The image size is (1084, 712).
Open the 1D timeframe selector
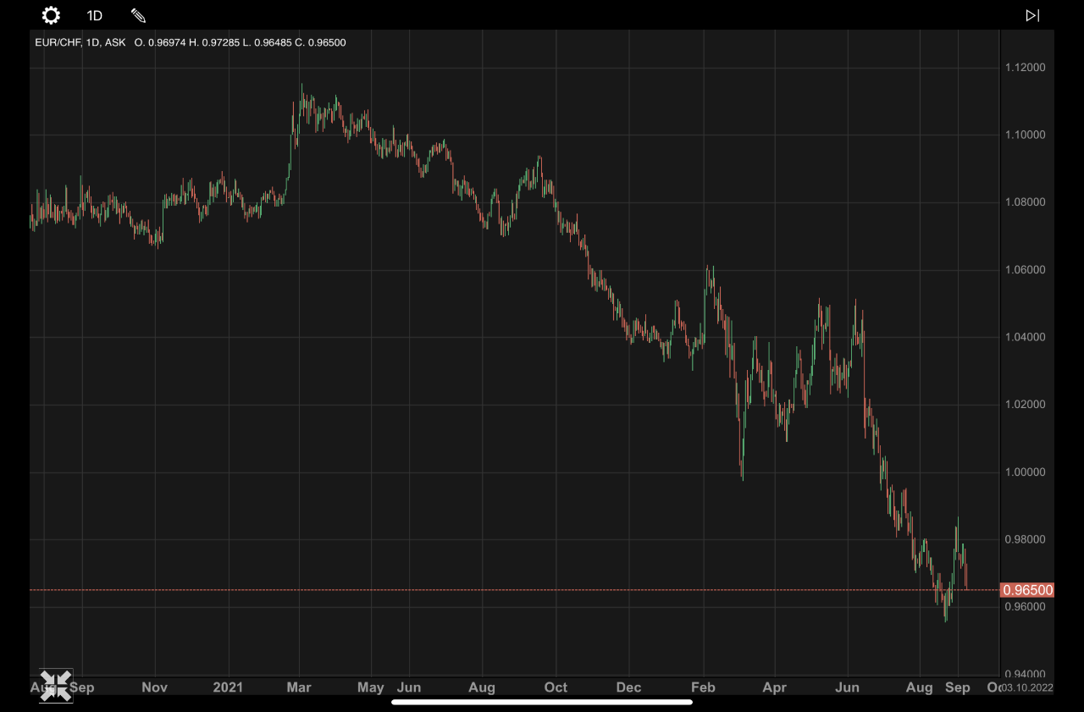(x=95, y=15)
